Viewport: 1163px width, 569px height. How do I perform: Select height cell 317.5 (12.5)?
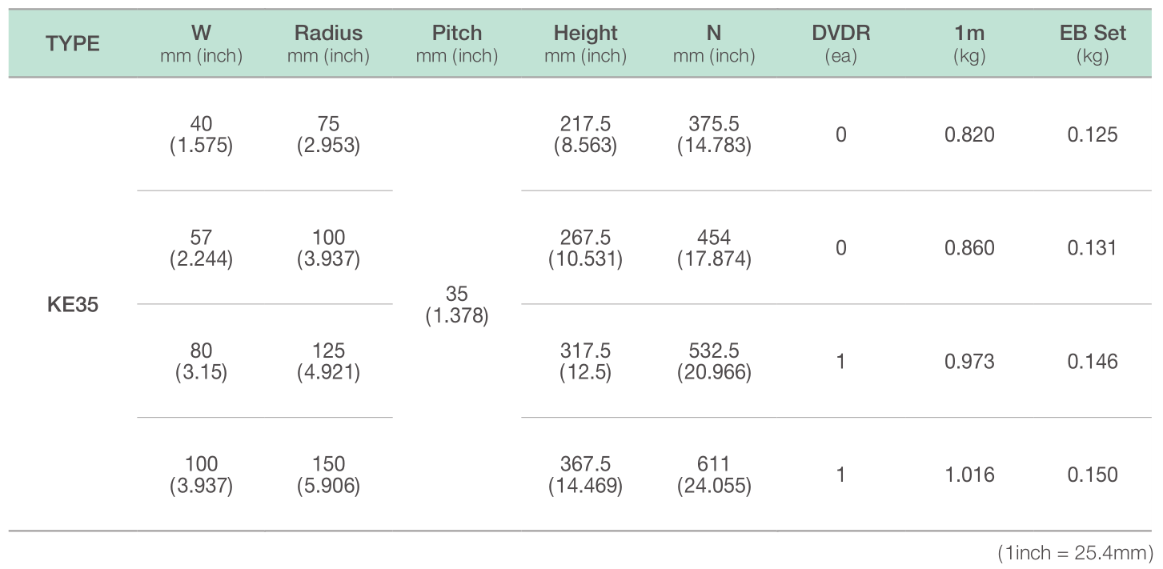coord(585,362)
